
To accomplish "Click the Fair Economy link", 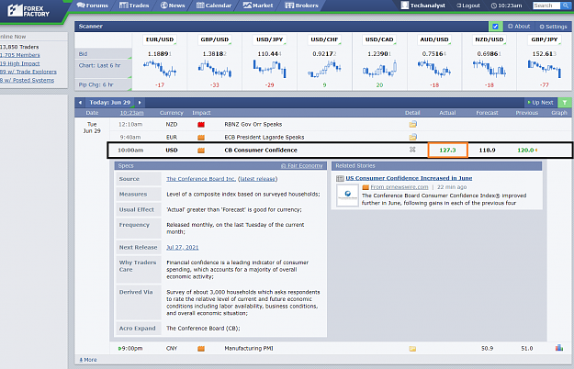I will coord(302,165).
